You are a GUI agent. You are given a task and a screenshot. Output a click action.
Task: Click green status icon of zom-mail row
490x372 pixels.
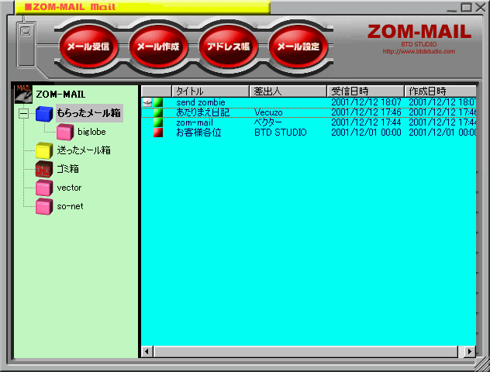tap(158, 122)
